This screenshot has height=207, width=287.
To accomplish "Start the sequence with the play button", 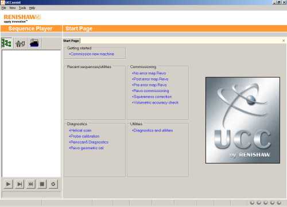I will tap(8, 184).
